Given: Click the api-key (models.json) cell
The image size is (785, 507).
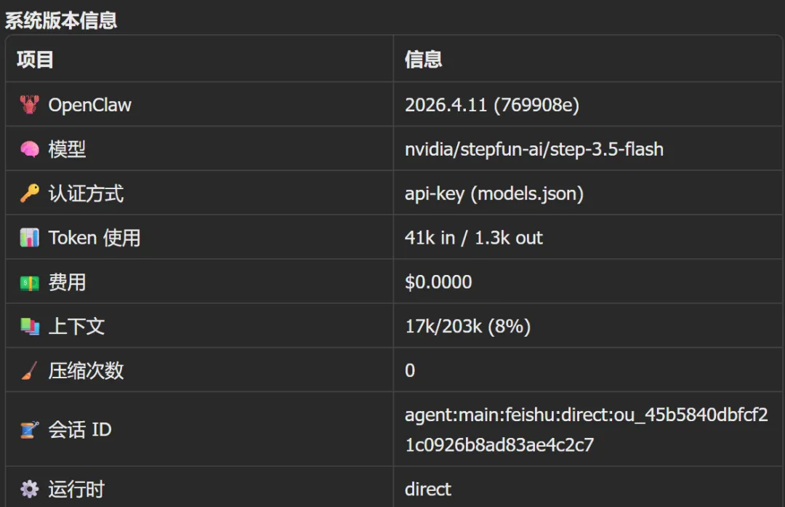Looking at the screenshot, I should (x=494, y=193).
